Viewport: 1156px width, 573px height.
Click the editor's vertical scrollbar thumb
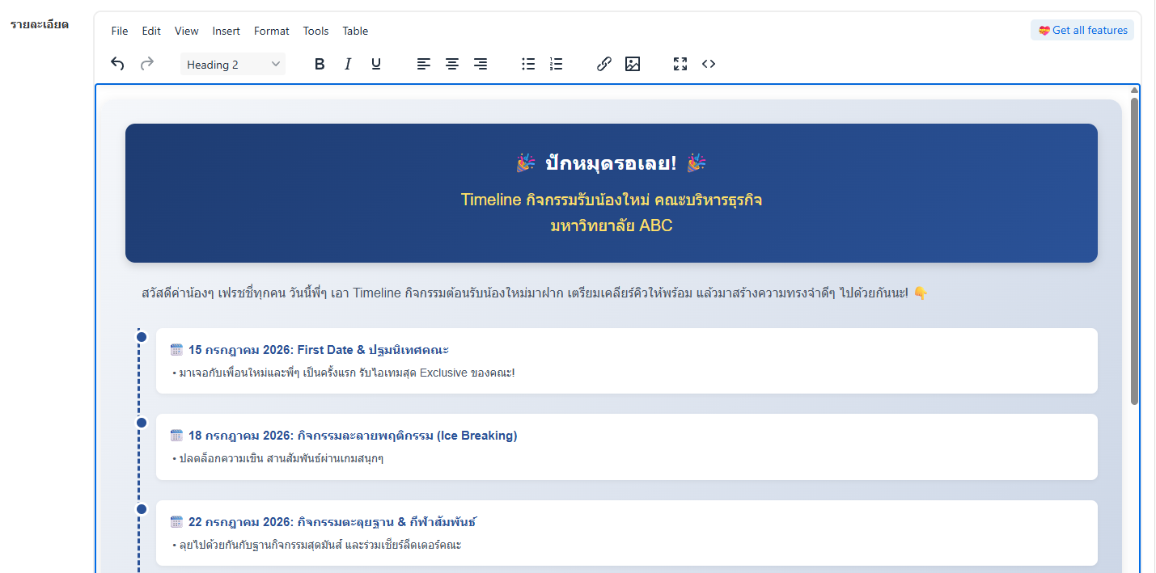1134,251
